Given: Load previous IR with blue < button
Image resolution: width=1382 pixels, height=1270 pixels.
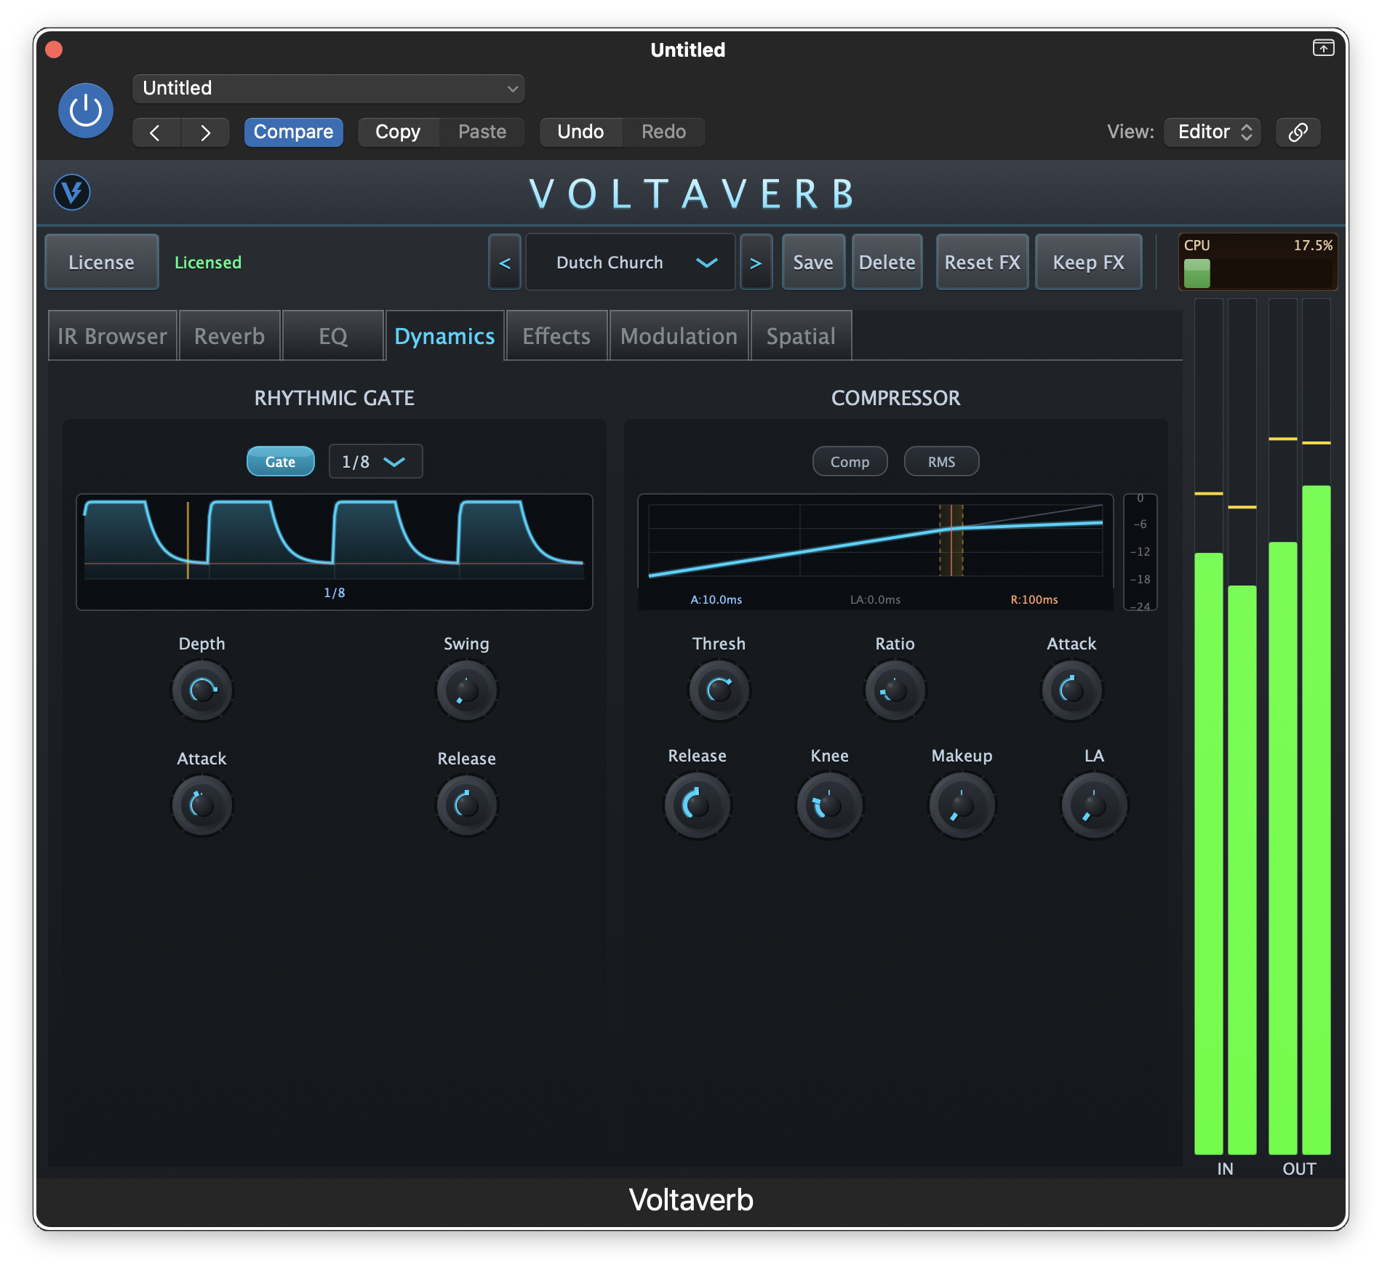Looking at the screenshot, I should (505, 263).
